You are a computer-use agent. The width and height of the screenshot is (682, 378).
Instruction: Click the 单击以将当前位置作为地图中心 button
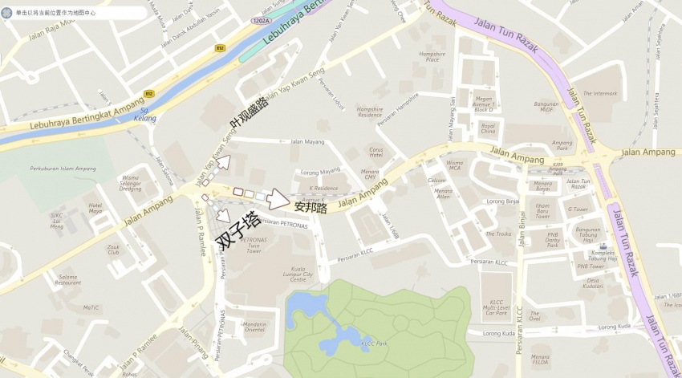tap(74, 13)
